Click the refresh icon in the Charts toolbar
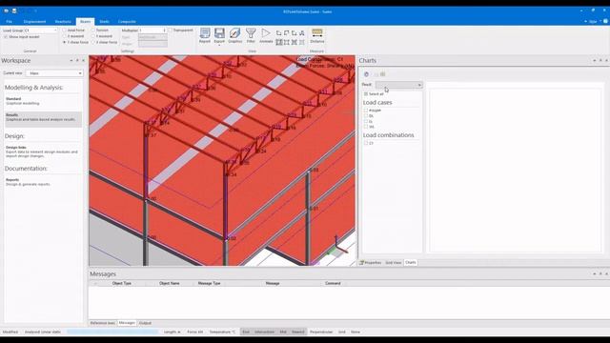This screenshot has width=610, height=343. point(366,74)
